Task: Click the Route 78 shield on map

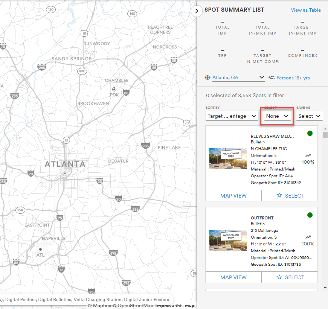Action: click(x=186, y=123)
